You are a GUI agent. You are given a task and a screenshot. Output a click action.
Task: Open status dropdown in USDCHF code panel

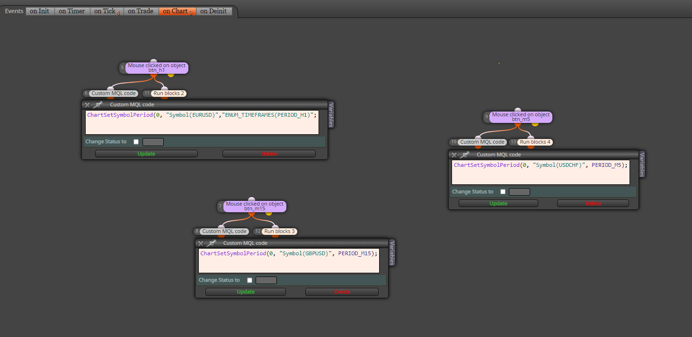[519, 192]
